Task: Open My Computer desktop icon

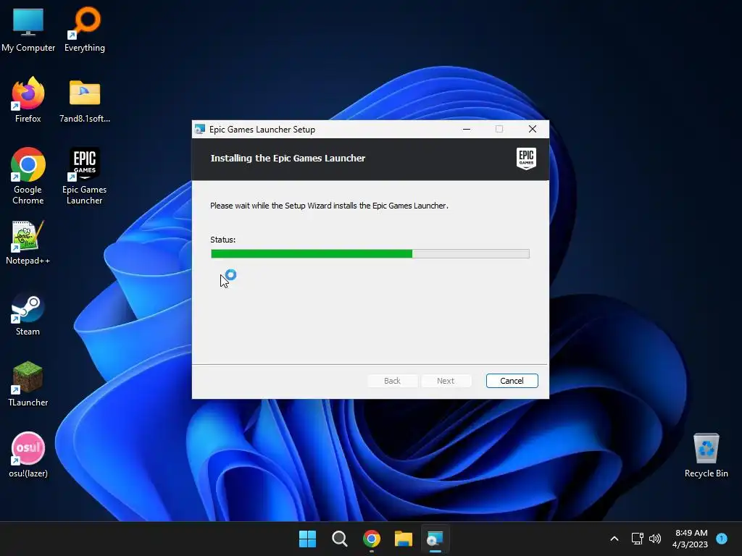Action: click(x=28, y=29)
